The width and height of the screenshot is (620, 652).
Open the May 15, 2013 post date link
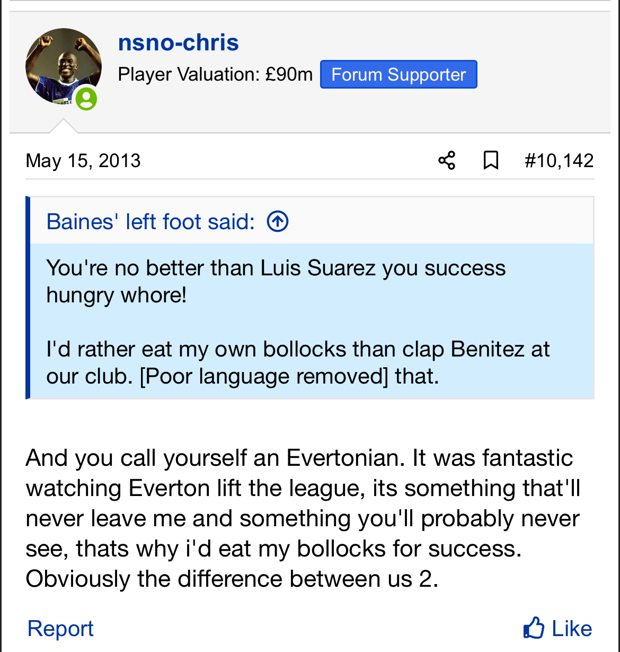click(x=83, y=161)
